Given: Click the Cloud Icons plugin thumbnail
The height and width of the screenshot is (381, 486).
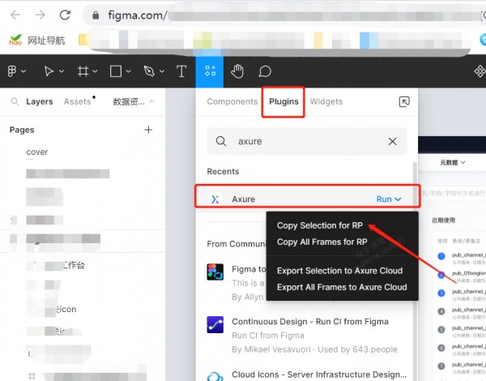Looking at the screenshot, I should tap(215, 376).
